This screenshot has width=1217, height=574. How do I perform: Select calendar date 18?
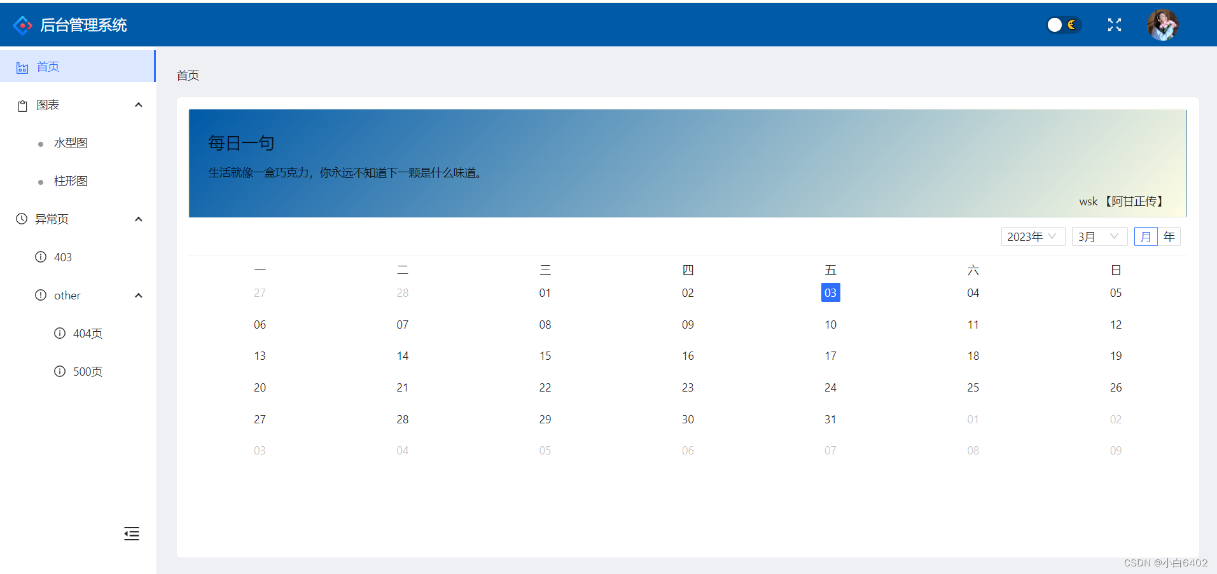pyautogui.click(x=973, y=356)
